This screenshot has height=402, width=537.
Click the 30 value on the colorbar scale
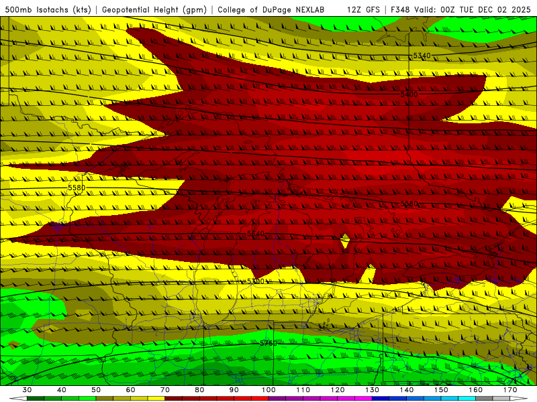(27, 390)
